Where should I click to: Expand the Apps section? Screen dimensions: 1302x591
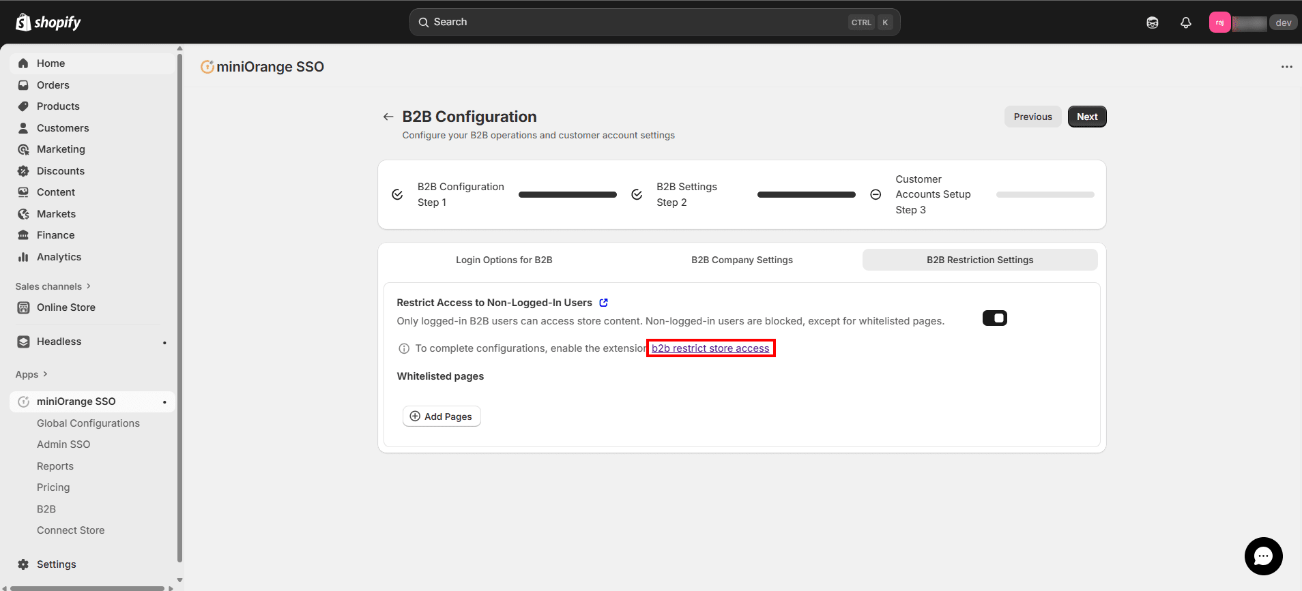(31, 374)
